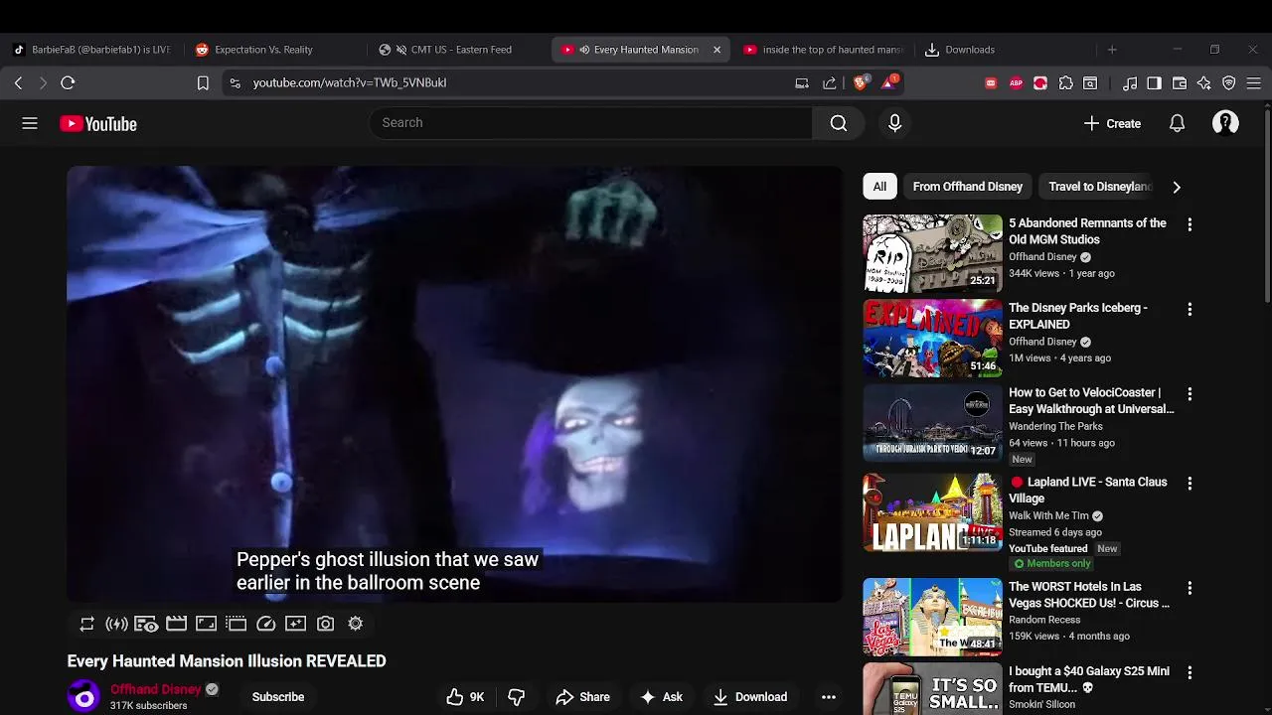
Task: Open extension options gear under the video
Action: pyautogui.click(x=355, y=624)
